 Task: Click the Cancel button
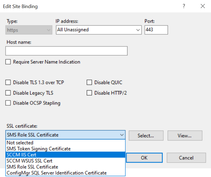coord(186,158)
